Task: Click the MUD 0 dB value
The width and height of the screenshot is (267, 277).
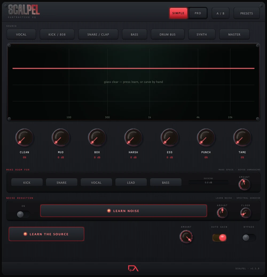Action: [x=61, y=157]
